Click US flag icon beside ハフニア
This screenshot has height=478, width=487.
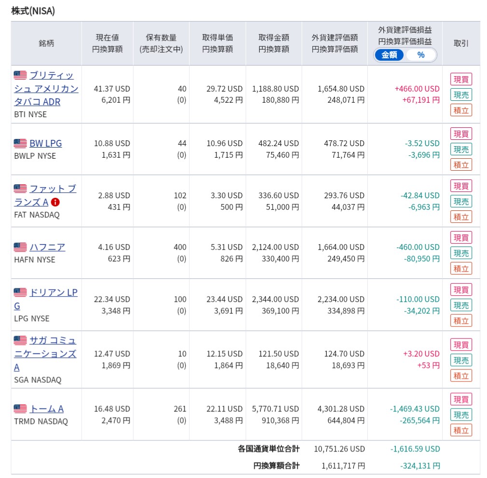click(x=20, y=247)
